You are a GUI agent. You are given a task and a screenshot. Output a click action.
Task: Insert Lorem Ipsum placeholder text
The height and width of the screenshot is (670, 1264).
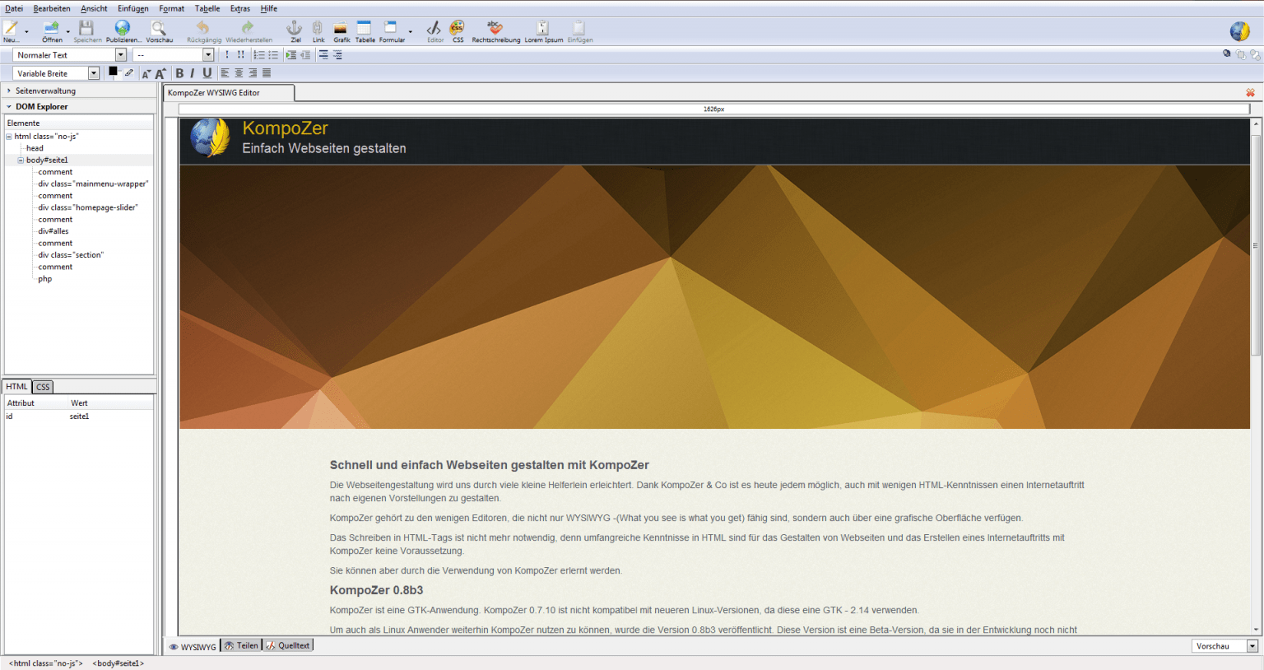[x=541, y=31]
